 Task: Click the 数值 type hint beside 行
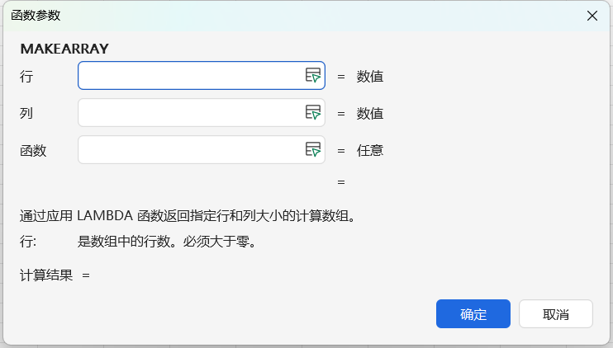tap(369, 77)
